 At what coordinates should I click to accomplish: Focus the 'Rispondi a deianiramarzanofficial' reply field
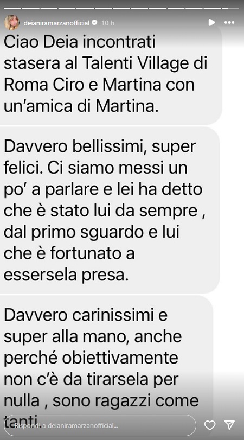[x=100, y=425]
